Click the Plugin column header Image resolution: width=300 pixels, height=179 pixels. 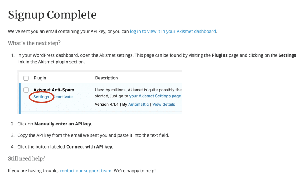coord(40,78)
